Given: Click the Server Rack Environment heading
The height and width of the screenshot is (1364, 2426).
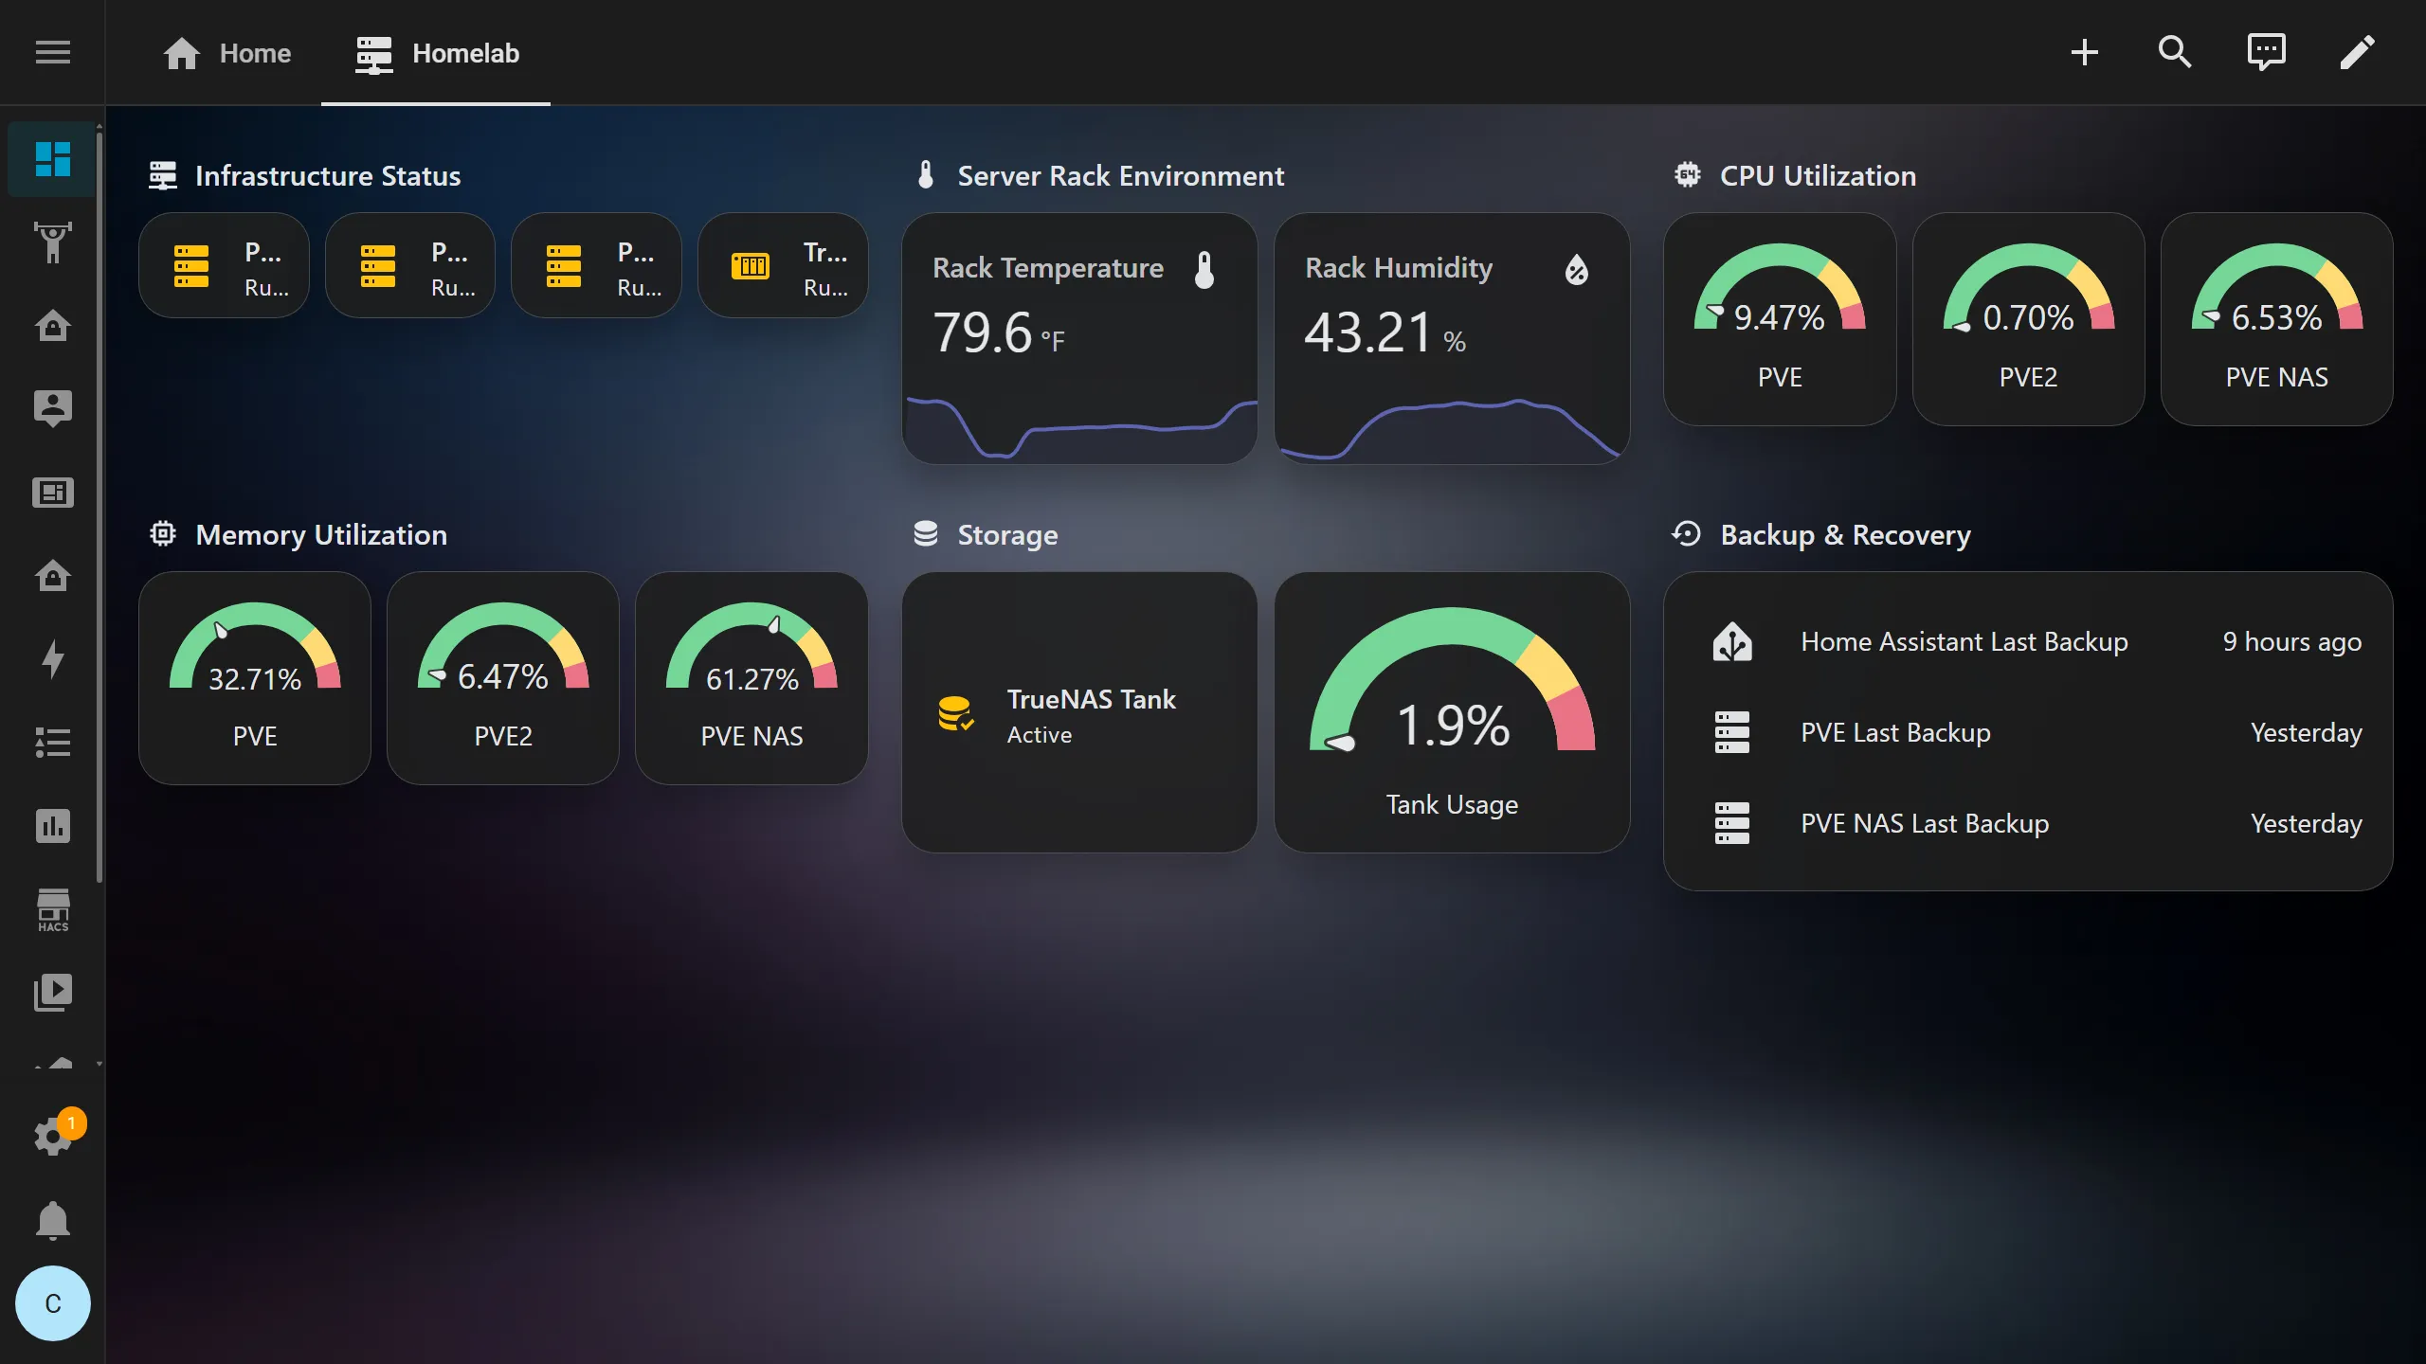Looking at the screenshot, I should coord(1120,176).
